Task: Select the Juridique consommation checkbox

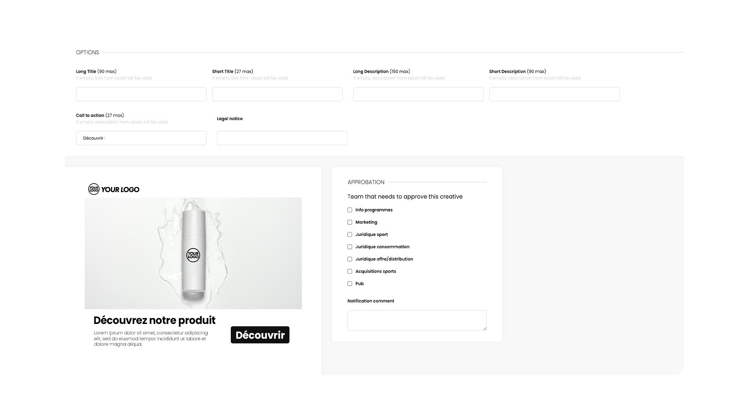Action: tap(350, 247)
